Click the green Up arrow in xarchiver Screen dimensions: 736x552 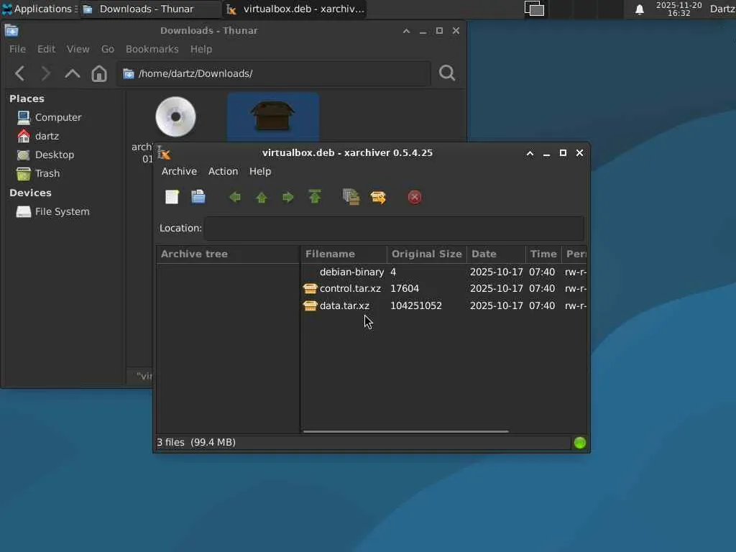click(x=262, y=198)
